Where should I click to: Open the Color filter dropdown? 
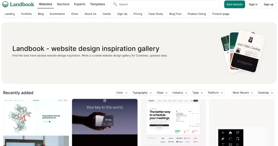[x=122, y=93]
